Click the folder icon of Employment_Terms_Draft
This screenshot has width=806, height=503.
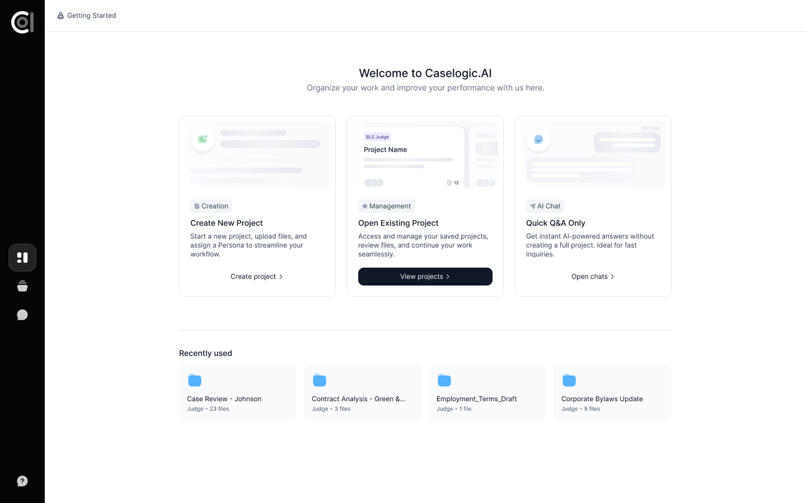[445, 380]
